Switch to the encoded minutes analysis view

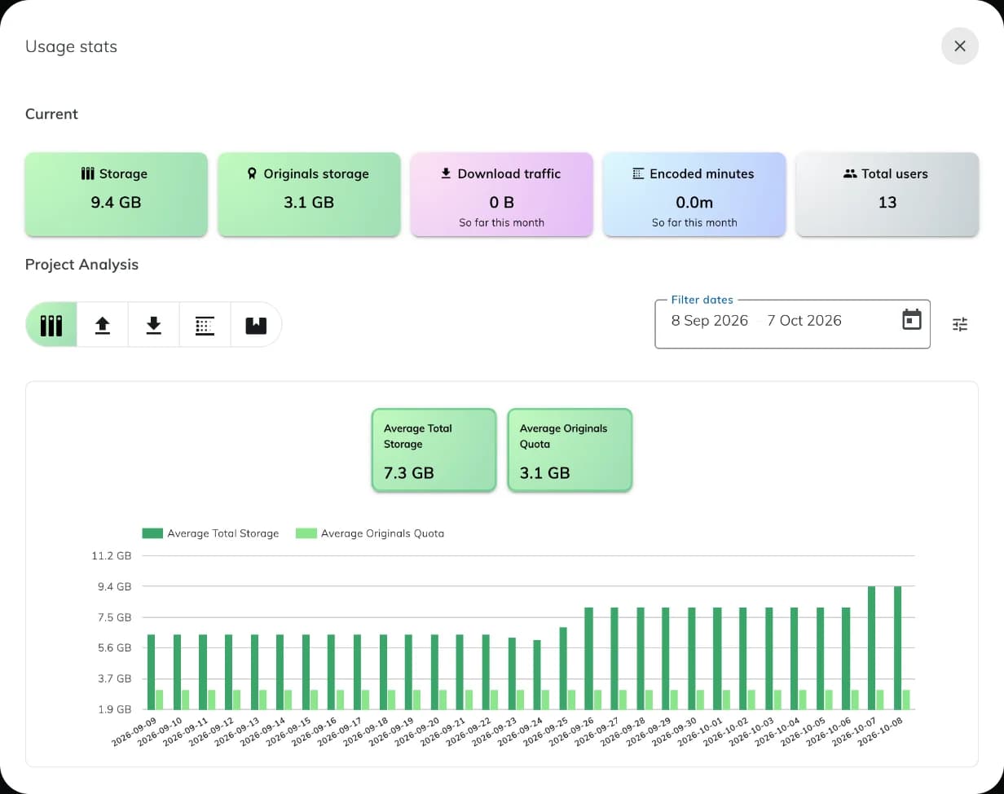click(205, 325)
